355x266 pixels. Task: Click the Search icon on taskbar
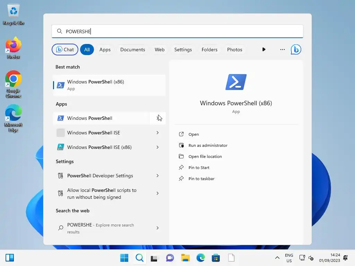click(139, 258)
